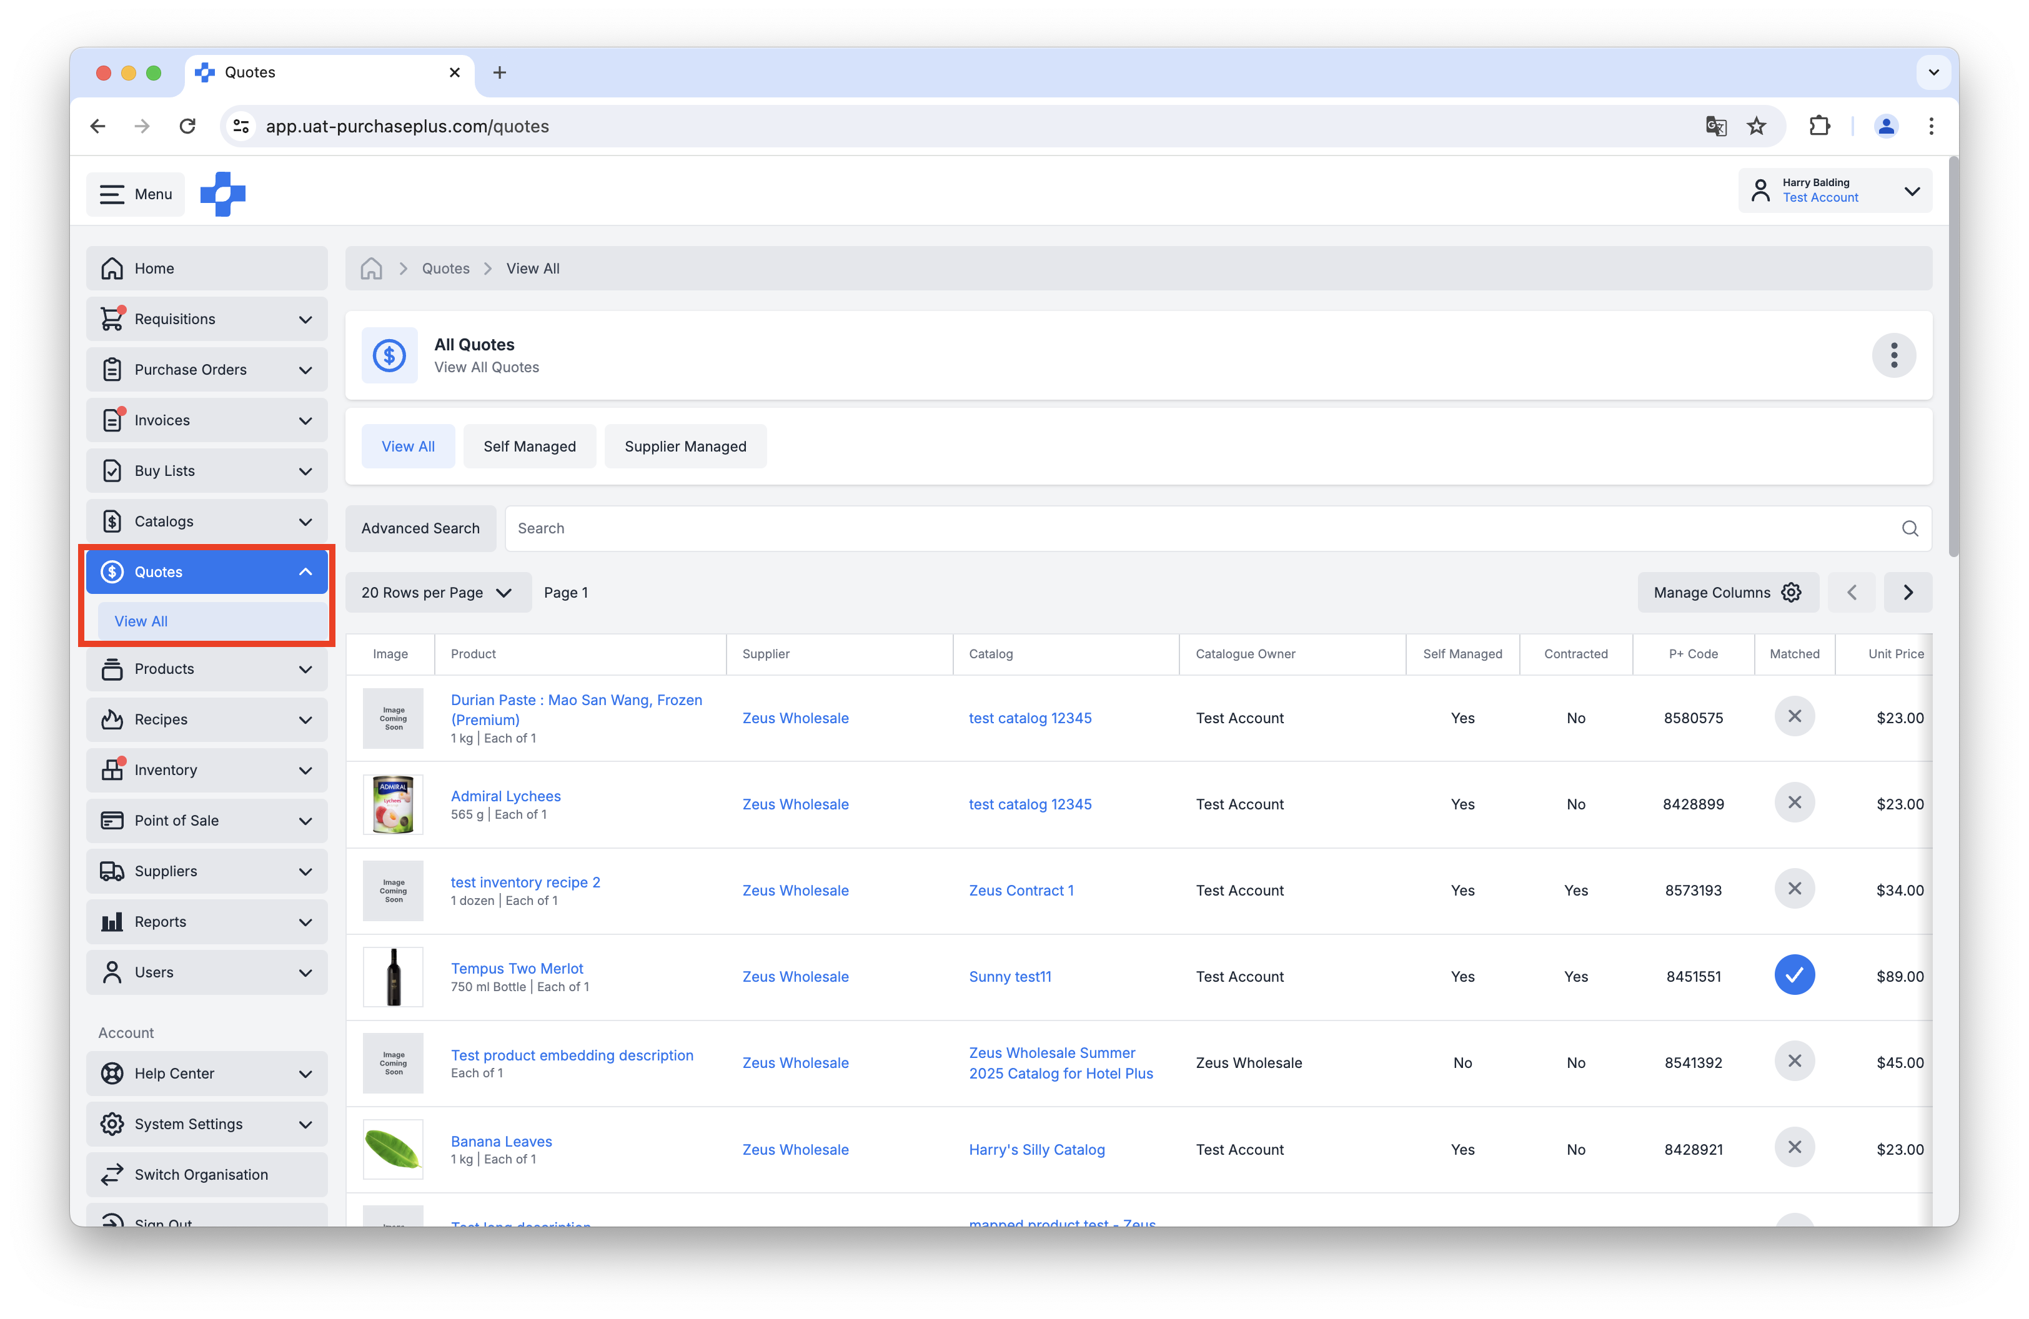2029x1319 pixels.
Task: Expand the Invoices sidebar section
Action: (207, 420)
